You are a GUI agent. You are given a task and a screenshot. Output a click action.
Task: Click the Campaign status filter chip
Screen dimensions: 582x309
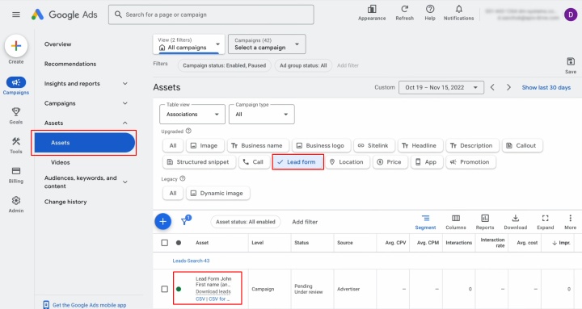[224, 65]
